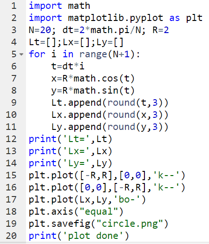Click on R=2 value

click(161, 30)
